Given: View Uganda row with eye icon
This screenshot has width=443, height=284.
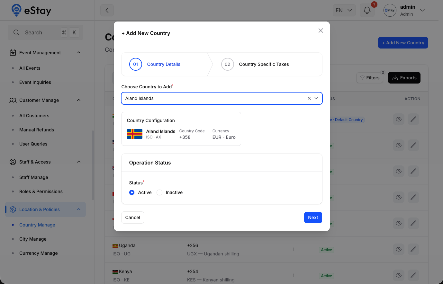Looking at the screenshot, I should point(399,249).
